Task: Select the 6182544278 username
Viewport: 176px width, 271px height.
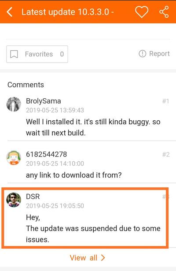Action: (x=46, y=154)
